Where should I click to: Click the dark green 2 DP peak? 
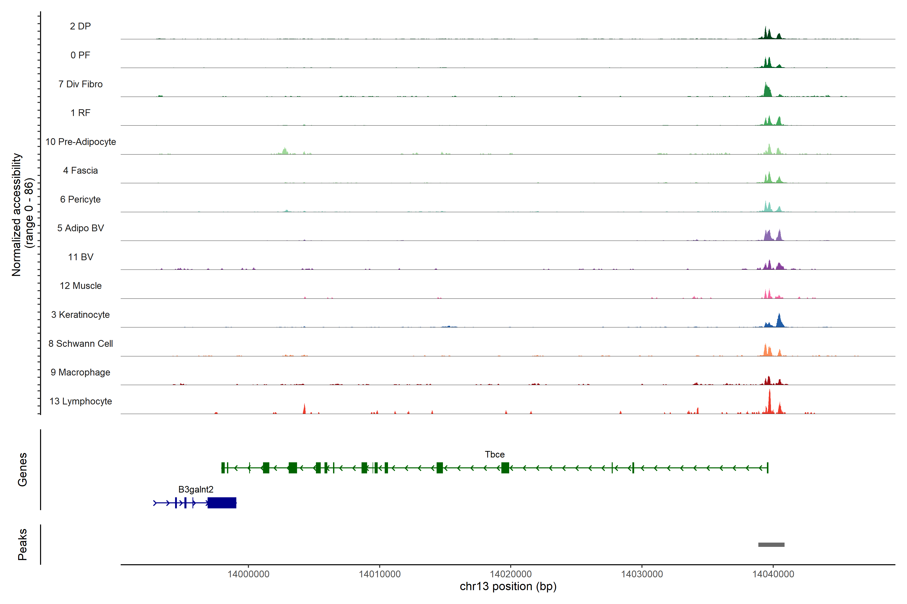point(766,34)
